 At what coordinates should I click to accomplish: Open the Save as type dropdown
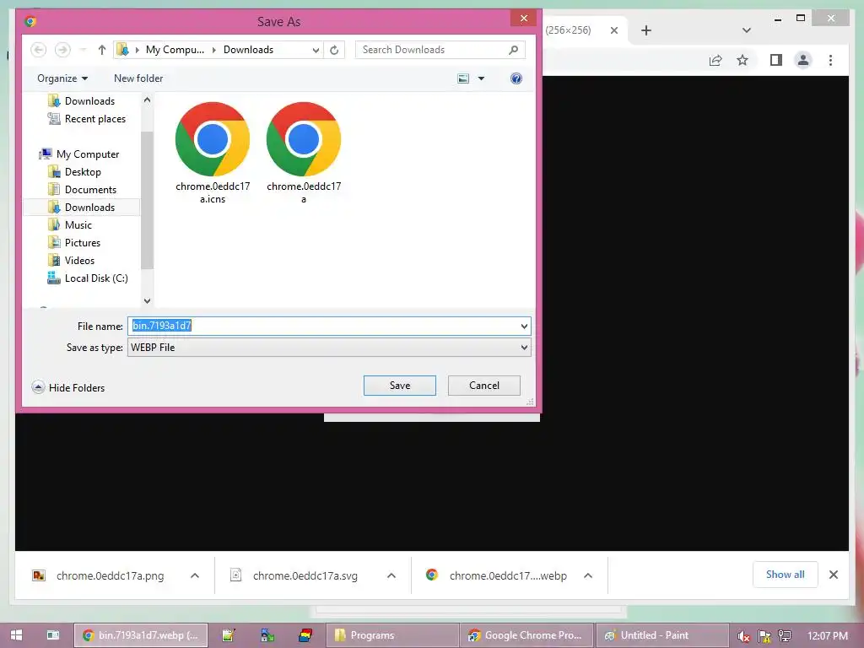click(x=330, y=348)
